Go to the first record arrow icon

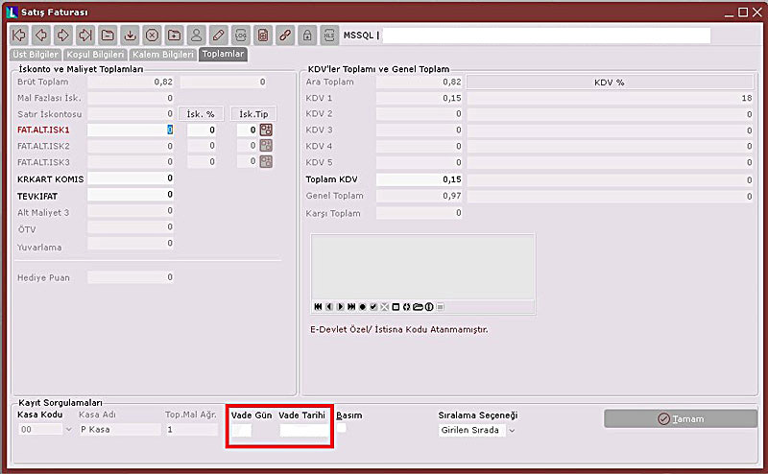pos(19,36)
